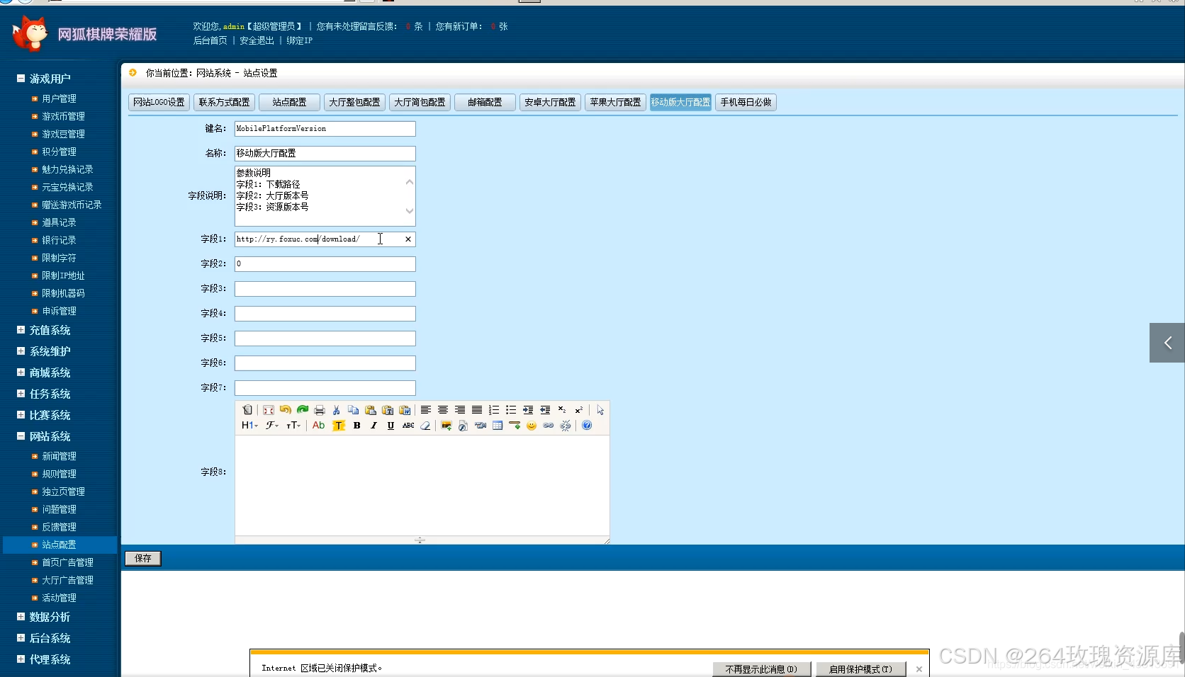
Task: Open the smiley emoticon picker
Action: [x=532, y=426]
